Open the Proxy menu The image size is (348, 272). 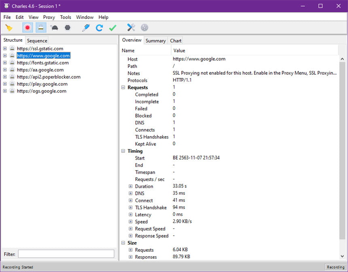coord(49,17)
